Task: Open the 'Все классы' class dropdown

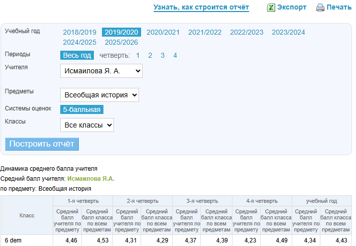Action: click(x=87, y=125)
